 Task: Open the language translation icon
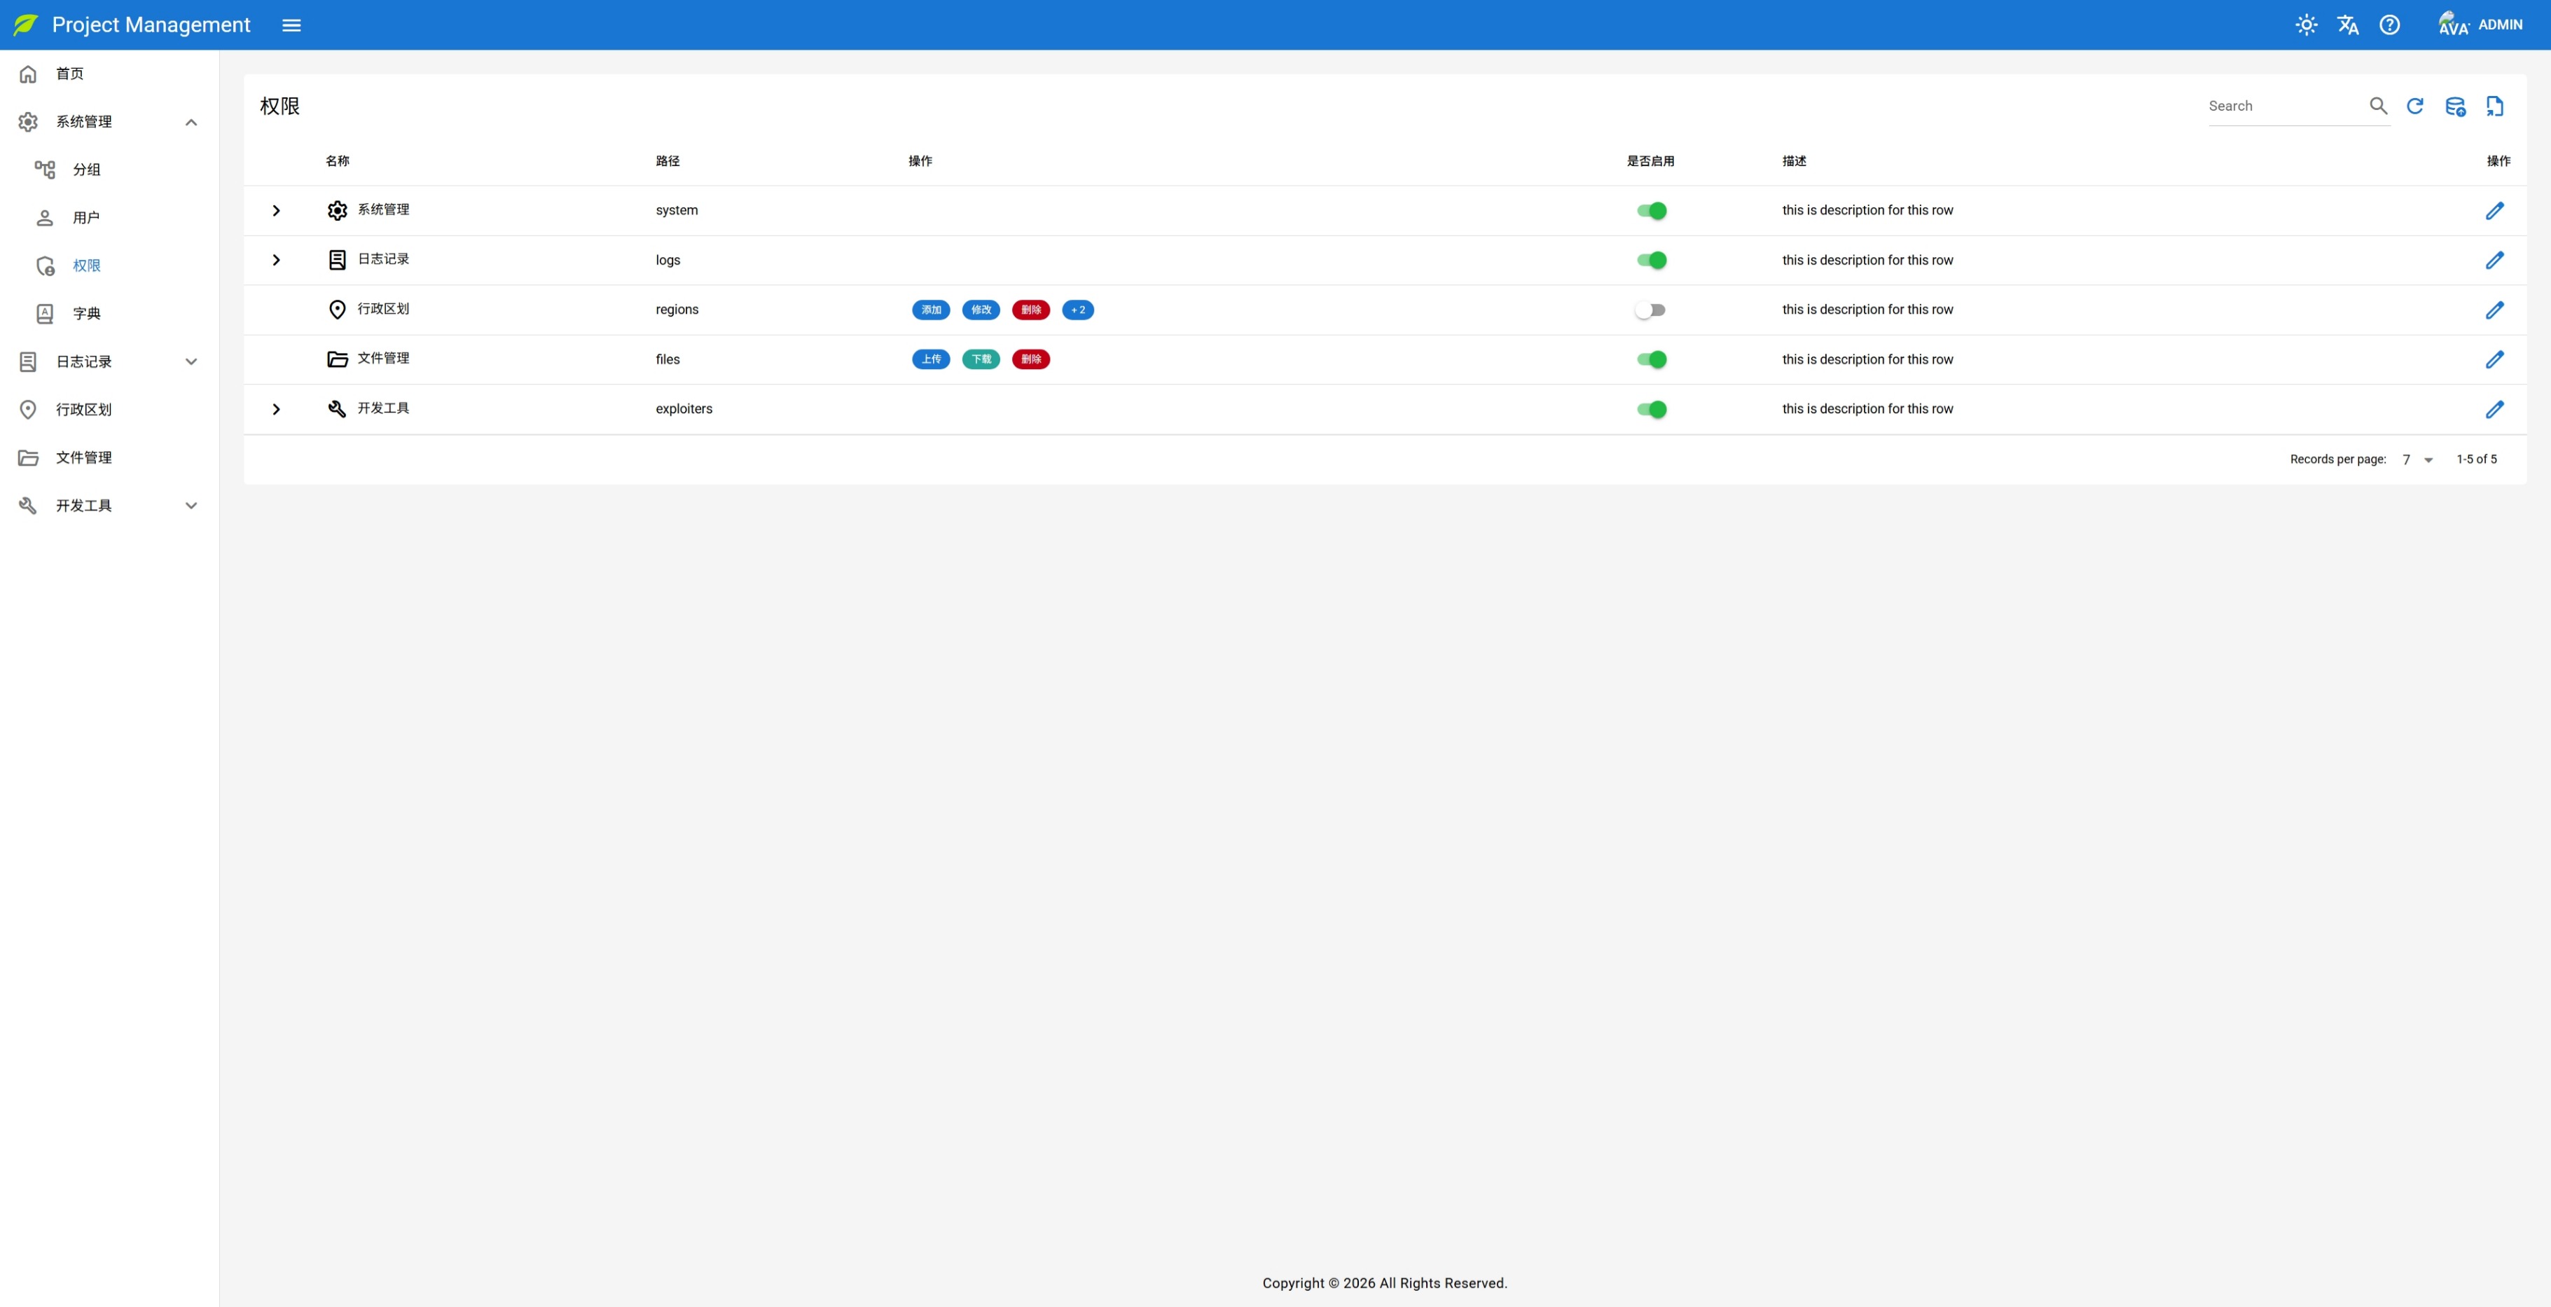click(2348, 25)
